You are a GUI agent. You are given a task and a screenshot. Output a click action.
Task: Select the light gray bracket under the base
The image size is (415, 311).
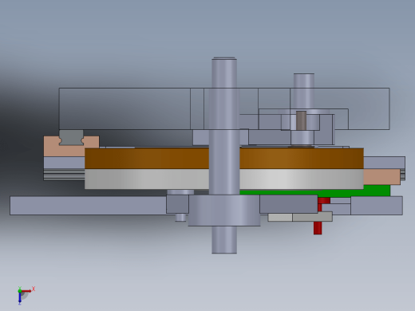tap(300, 217)
